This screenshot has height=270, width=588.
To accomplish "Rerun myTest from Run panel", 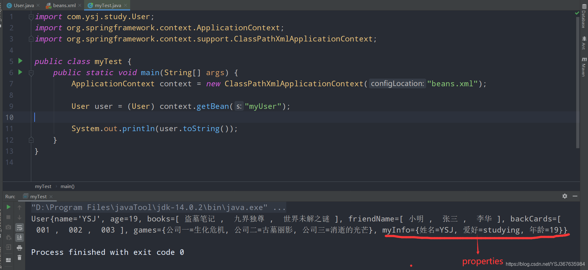I will [x=9, y=207].
